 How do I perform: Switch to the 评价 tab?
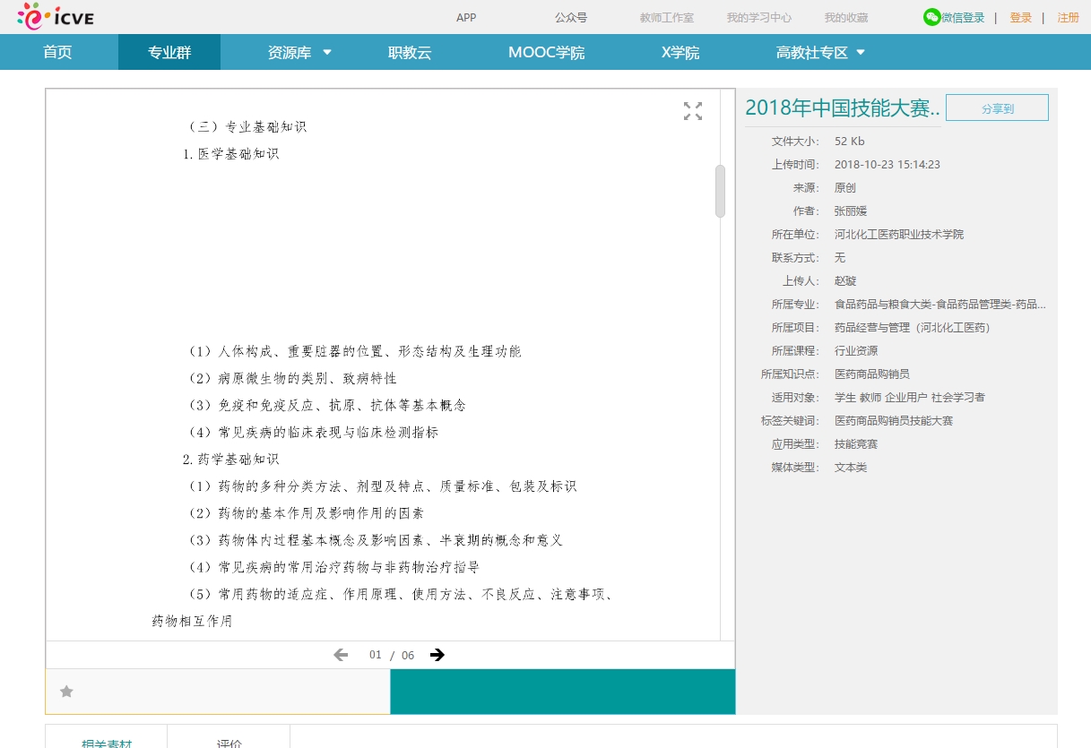point(229,742)
